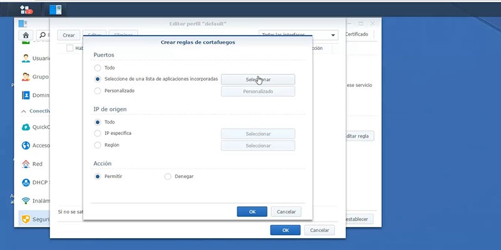Click Seleccionar next to IP específica
The image size is (501, 250).
coord(258,134)
